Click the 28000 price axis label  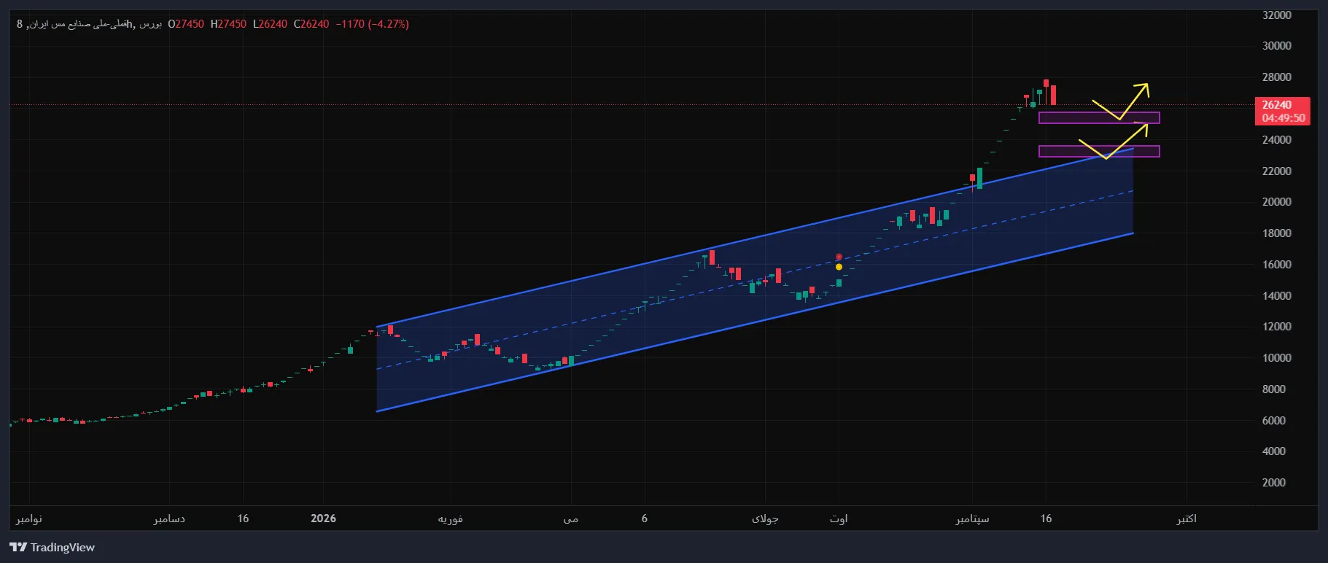[1276, 77]
